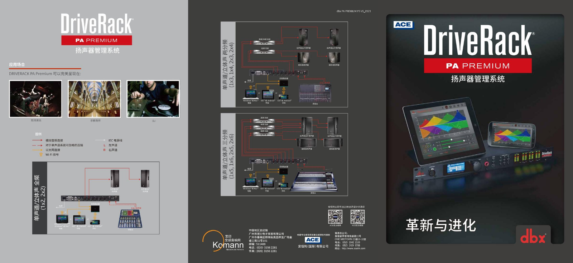Click the red R right-channel legend marker
This screenshot has width=573, height=263.
(105, 150)
